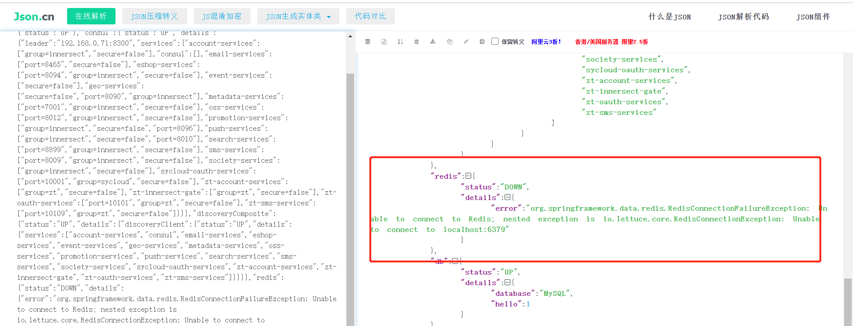Click the right output panel scrollbar thumb
The height and width of the screenshot is (326, 853).
(x=848, y=302)
